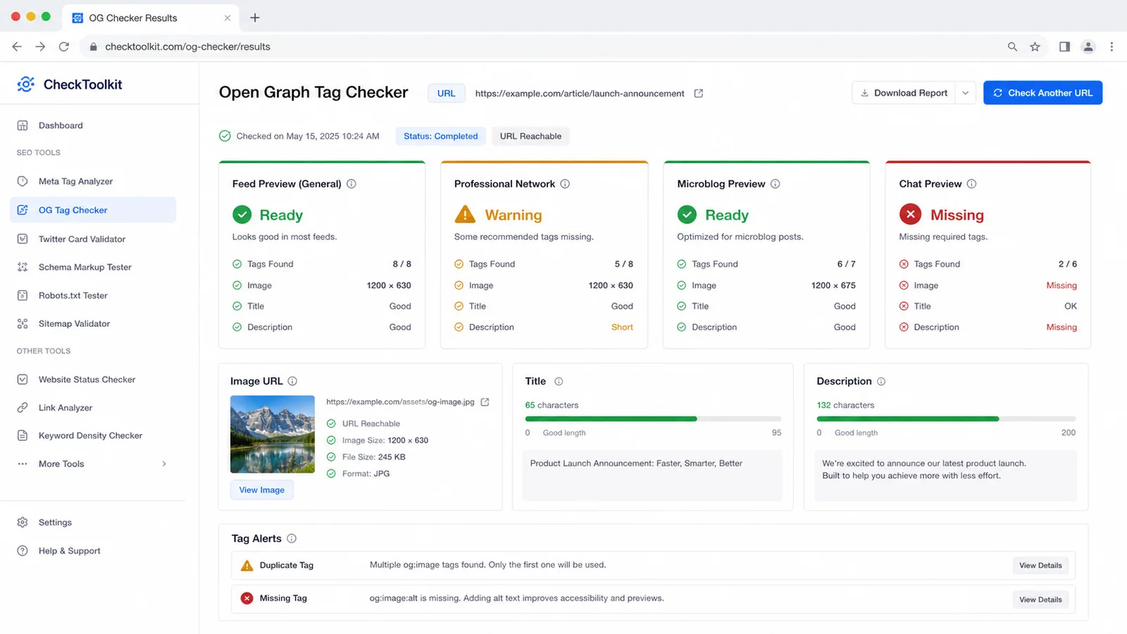Viewport: 1127px width, 634px height.
Task: Click the orange Warning triangle in Professional Network
Action: (x=465, y=214)
